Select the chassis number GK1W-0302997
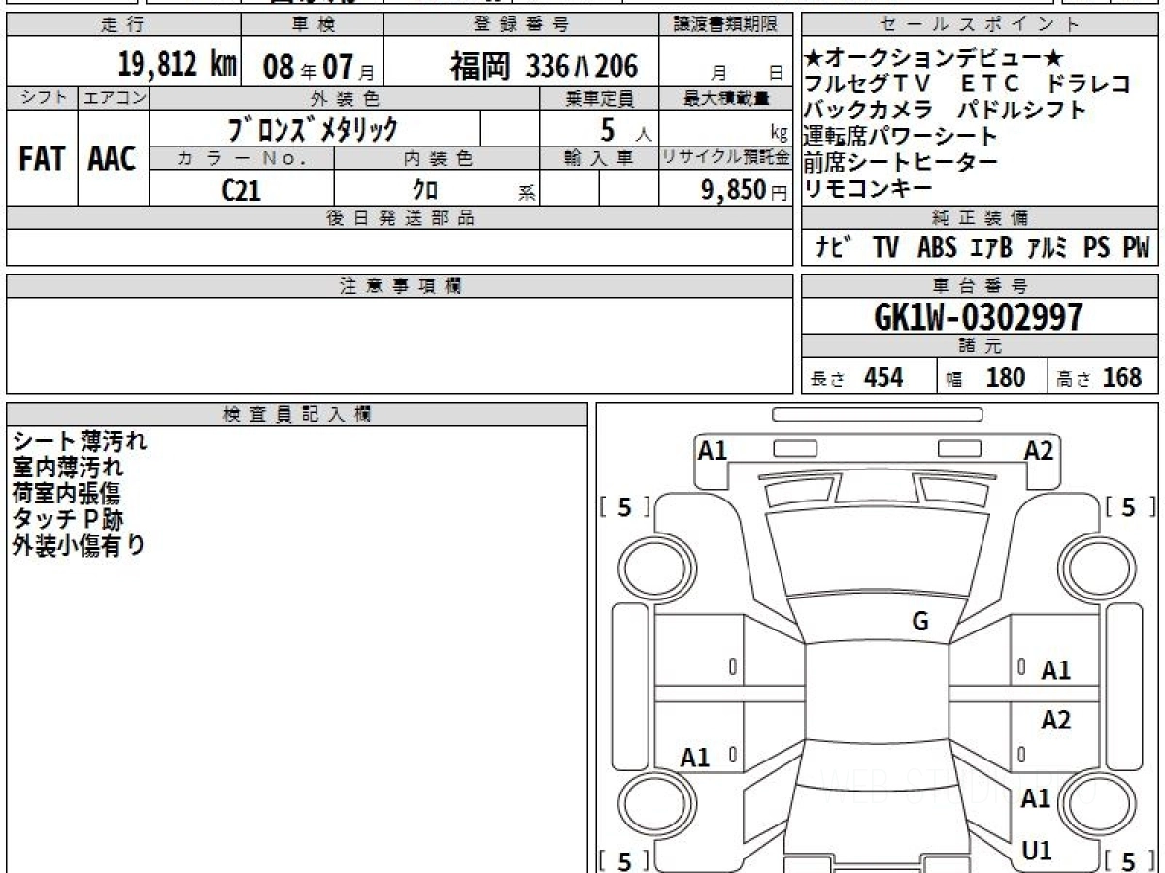 click(x=979, y=317)
